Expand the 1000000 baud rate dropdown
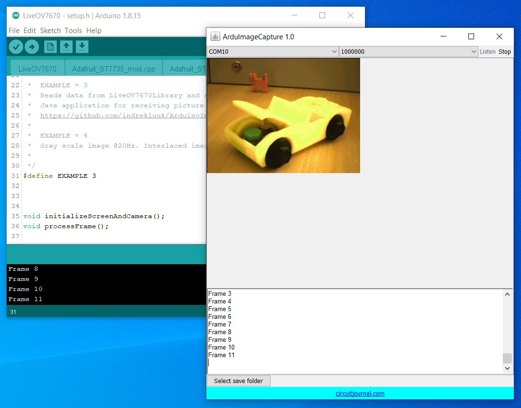Screen dimensions: 521x408 pyautogui.click(x=408, y=52)
